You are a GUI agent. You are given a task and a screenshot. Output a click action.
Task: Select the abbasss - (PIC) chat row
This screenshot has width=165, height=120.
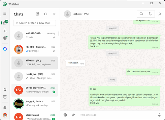click(x=35, y=63)
